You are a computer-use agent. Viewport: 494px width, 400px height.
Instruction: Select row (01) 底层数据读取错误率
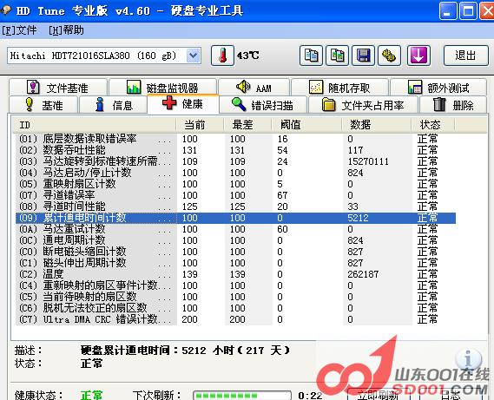(x=235, y=139)
